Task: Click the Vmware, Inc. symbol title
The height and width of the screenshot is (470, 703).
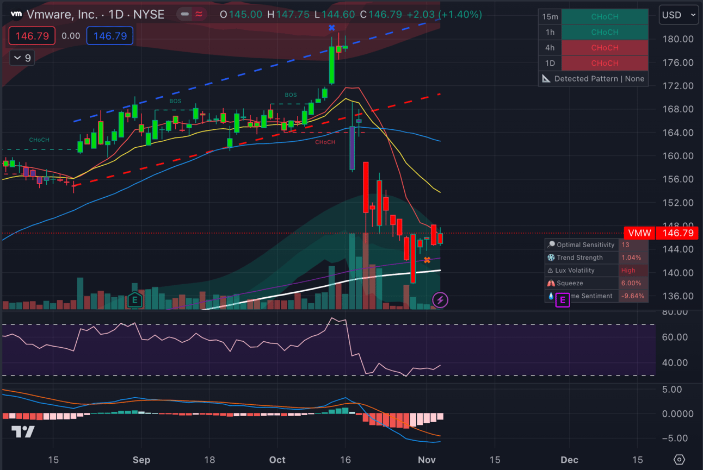Action: [61, 15]
